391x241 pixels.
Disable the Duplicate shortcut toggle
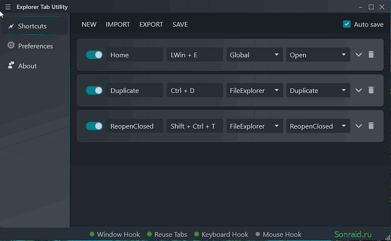[94, 90]
